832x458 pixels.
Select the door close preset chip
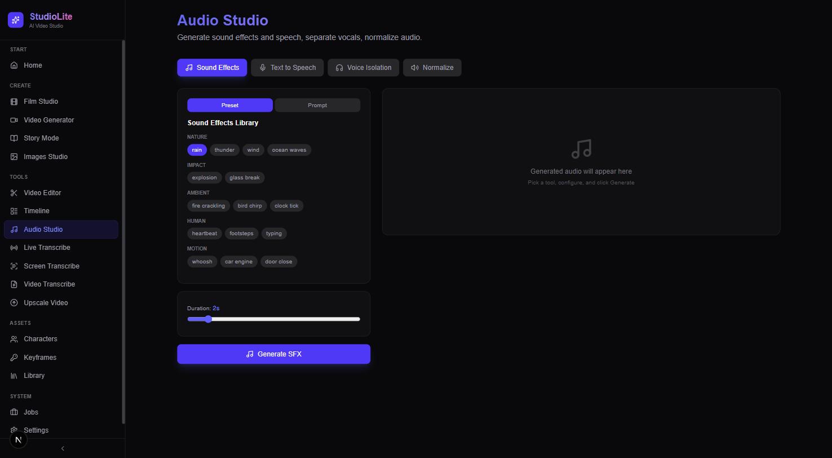tap(279, 262)
